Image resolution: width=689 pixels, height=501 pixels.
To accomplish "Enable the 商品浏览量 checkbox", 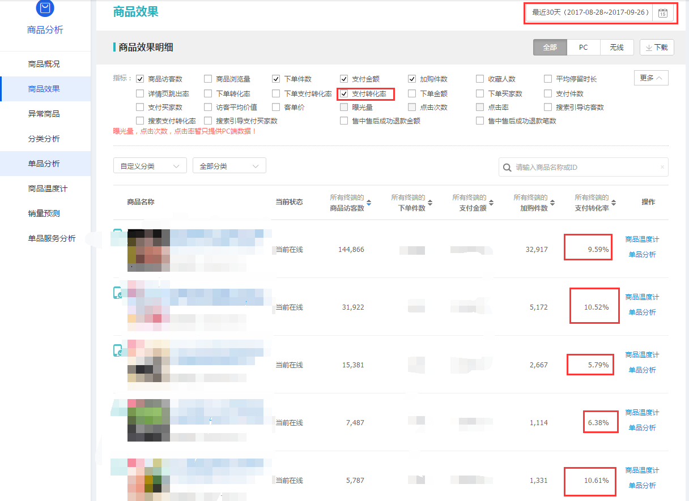I will 208,79.
